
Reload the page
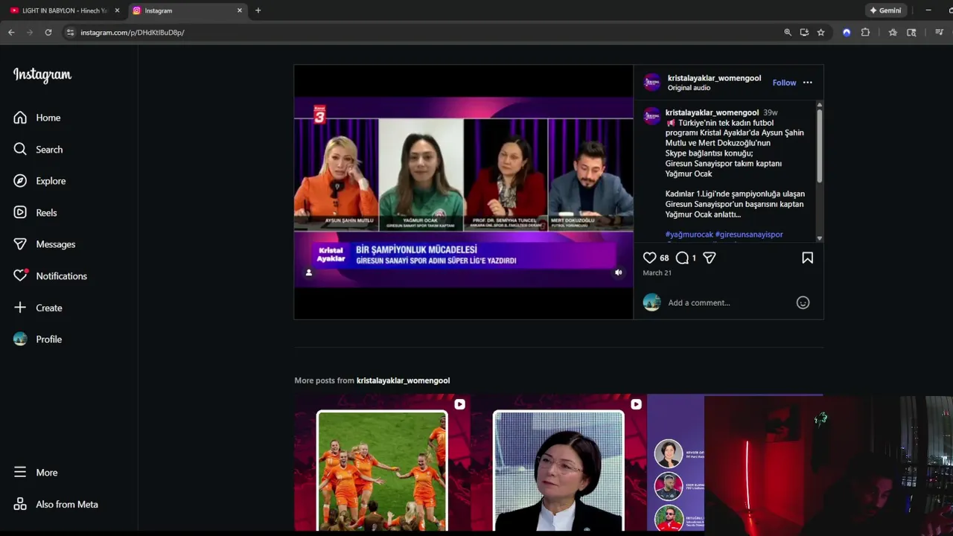pos(48,33)
